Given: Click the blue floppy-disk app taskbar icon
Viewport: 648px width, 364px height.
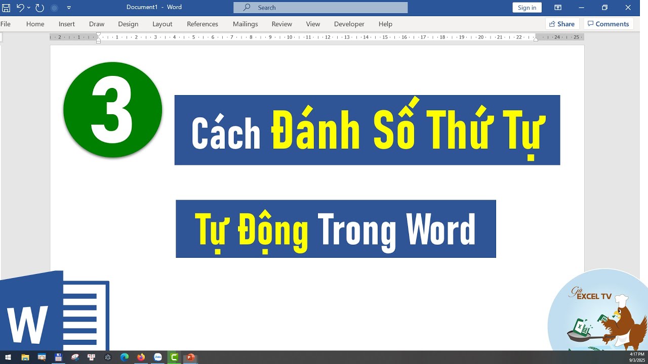Looking at the screenshot, I should coord(58,357).
